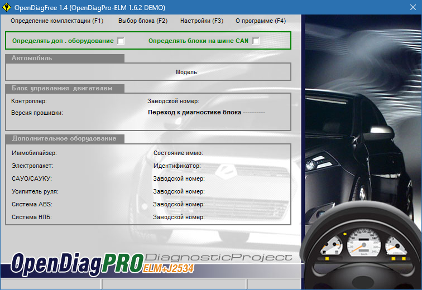Click the Блок управления двигателем header
422x290 pixels.
tap(65, 88)
